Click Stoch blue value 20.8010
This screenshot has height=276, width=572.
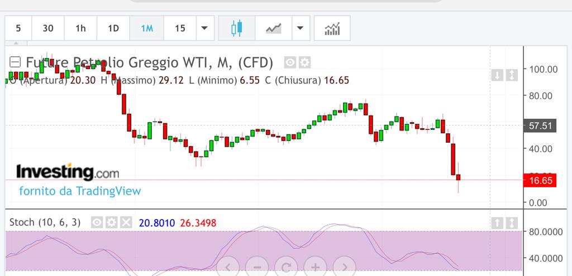[157, 222]
